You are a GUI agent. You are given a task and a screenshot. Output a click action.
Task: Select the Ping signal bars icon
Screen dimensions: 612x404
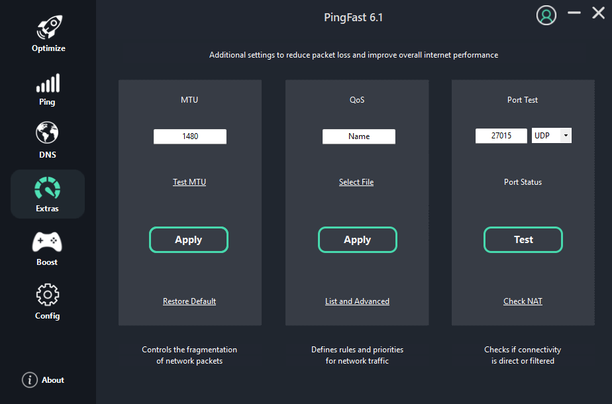(48, 83)
